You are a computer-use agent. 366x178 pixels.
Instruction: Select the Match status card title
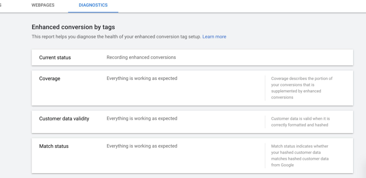[54, 146]
